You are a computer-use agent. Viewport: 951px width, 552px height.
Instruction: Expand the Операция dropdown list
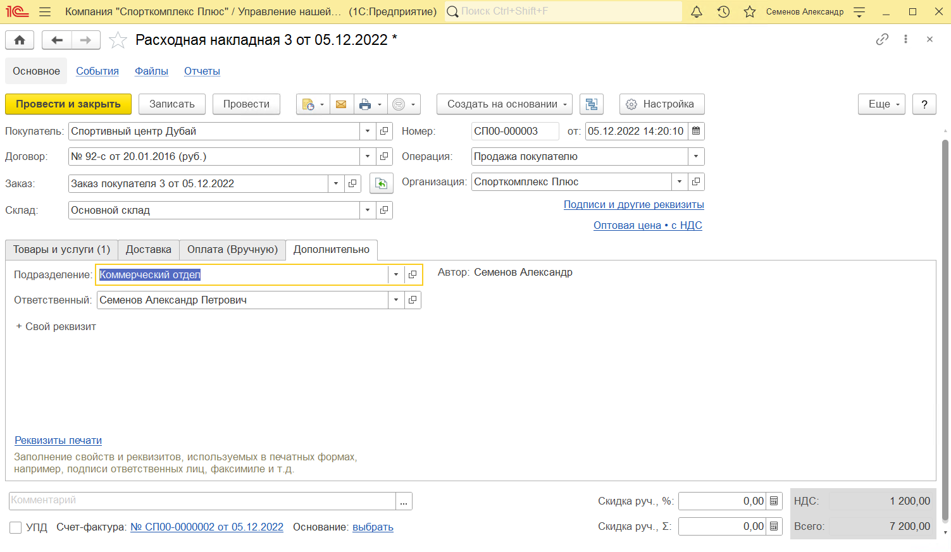(x=696, y=156)
